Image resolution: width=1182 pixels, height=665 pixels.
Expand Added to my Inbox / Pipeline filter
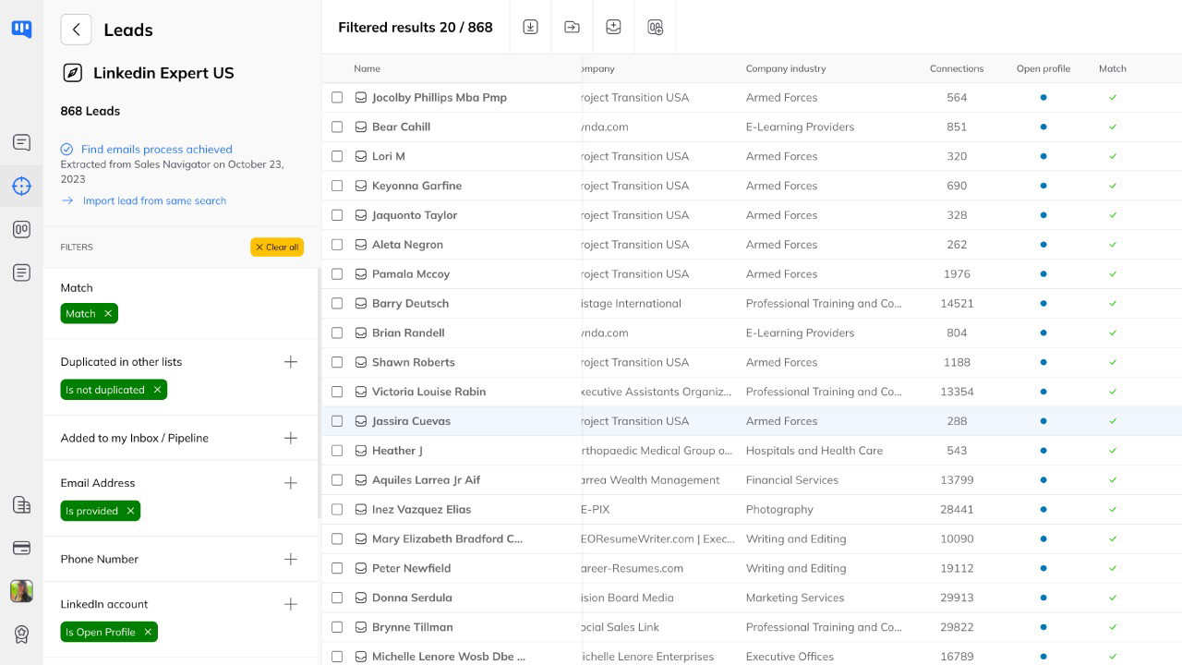coord(290,438)
